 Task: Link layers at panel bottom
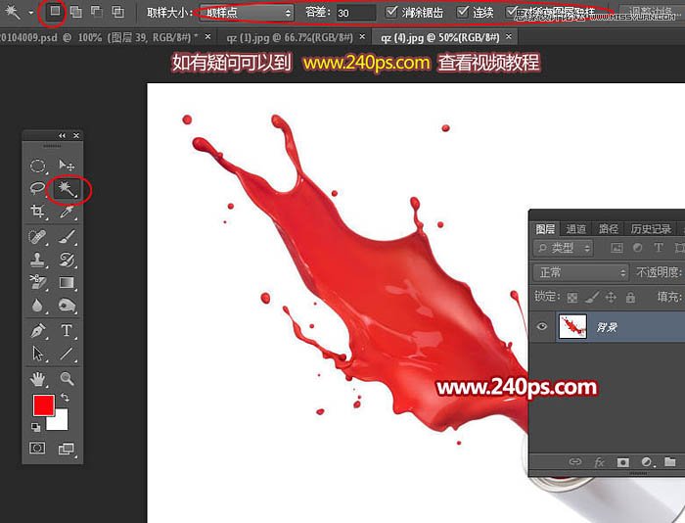(575, 461)
